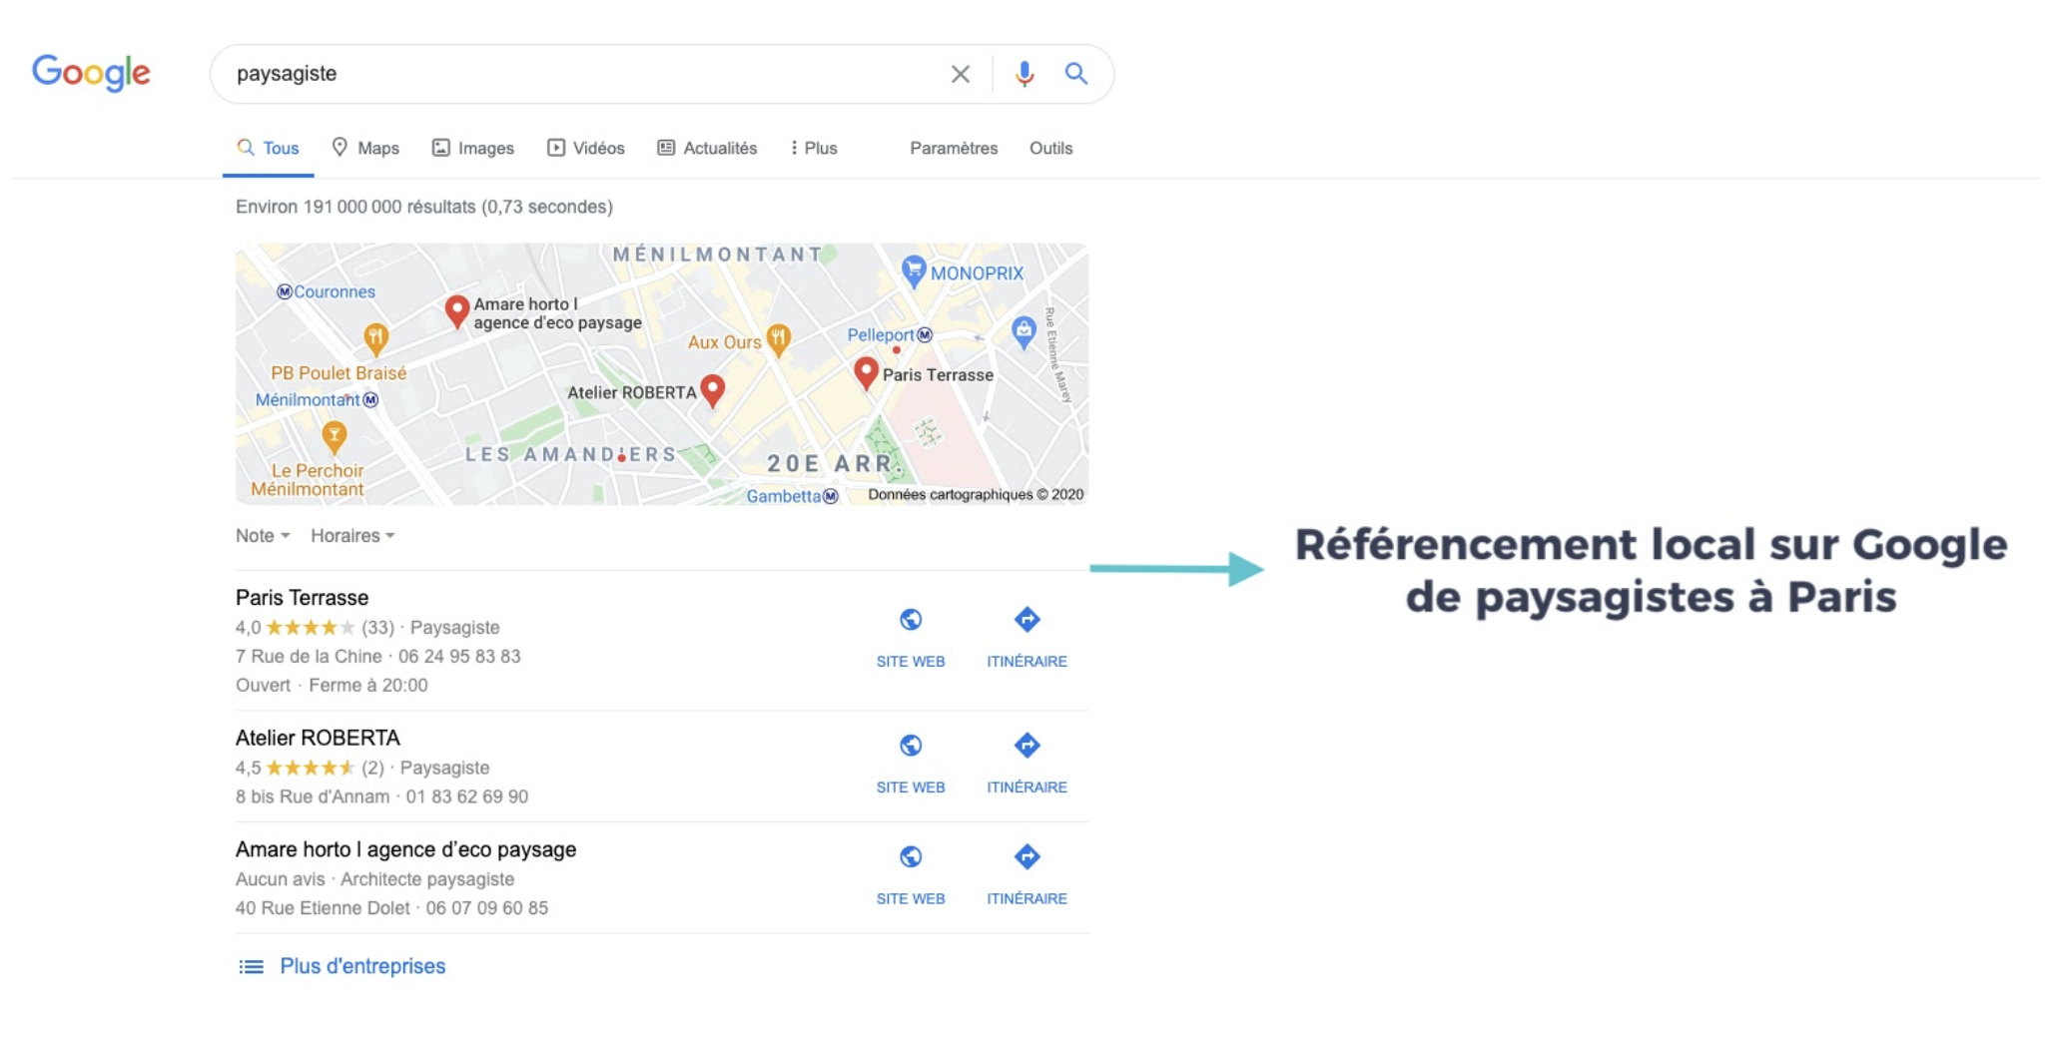Open the Images tab
The image size is (2045, 1048).
pyautogui.click(x=473, y=148)
